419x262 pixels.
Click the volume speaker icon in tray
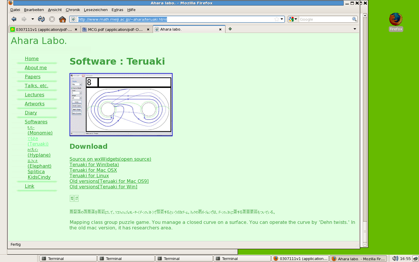[395, 259]
